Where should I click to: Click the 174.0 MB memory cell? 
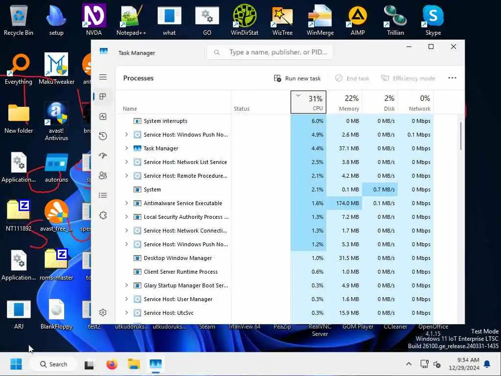coord(344,203)
